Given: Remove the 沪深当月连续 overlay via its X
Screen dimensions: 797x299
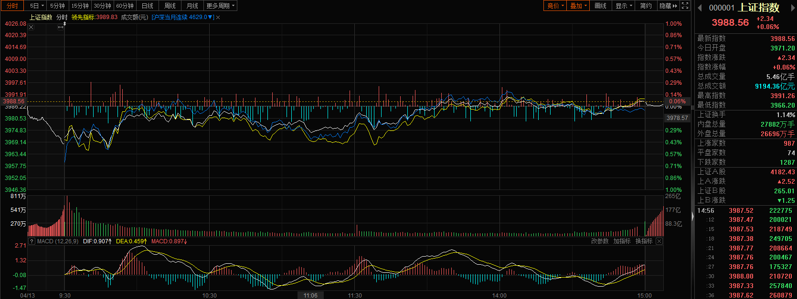Looking at the screenshot, I should pyautogui.click(x=218, y=17).
